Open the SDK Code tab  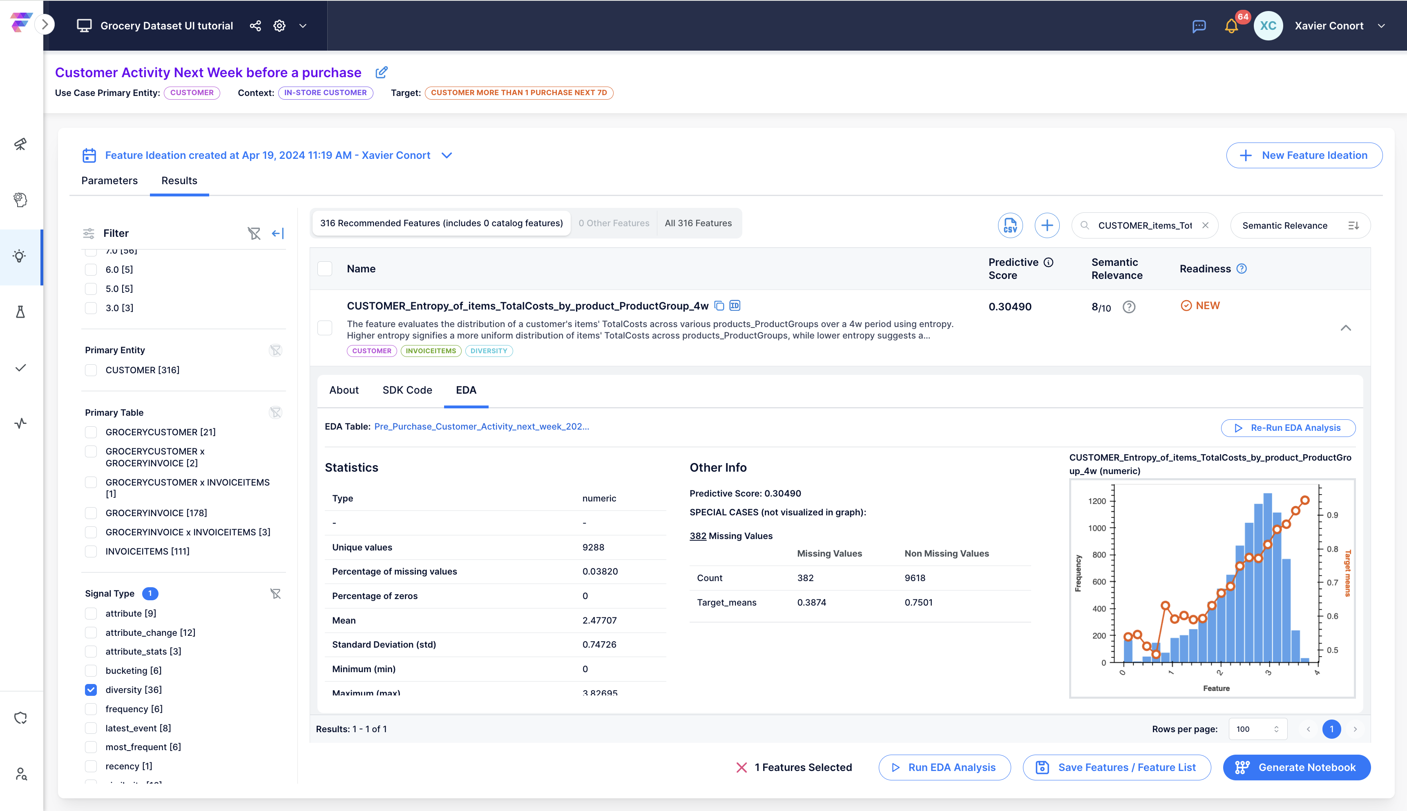[407, 390]
